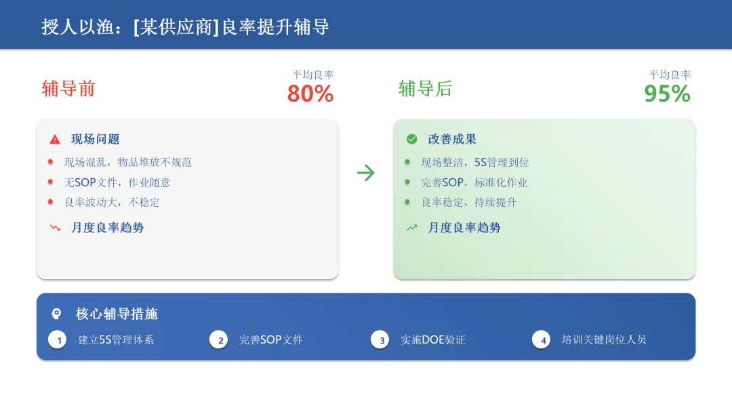The width and height of the screenshot is (732, 412).
Task: Click the lightbulb head icon beside 核心辅导措施
Action: coord(56,314)
